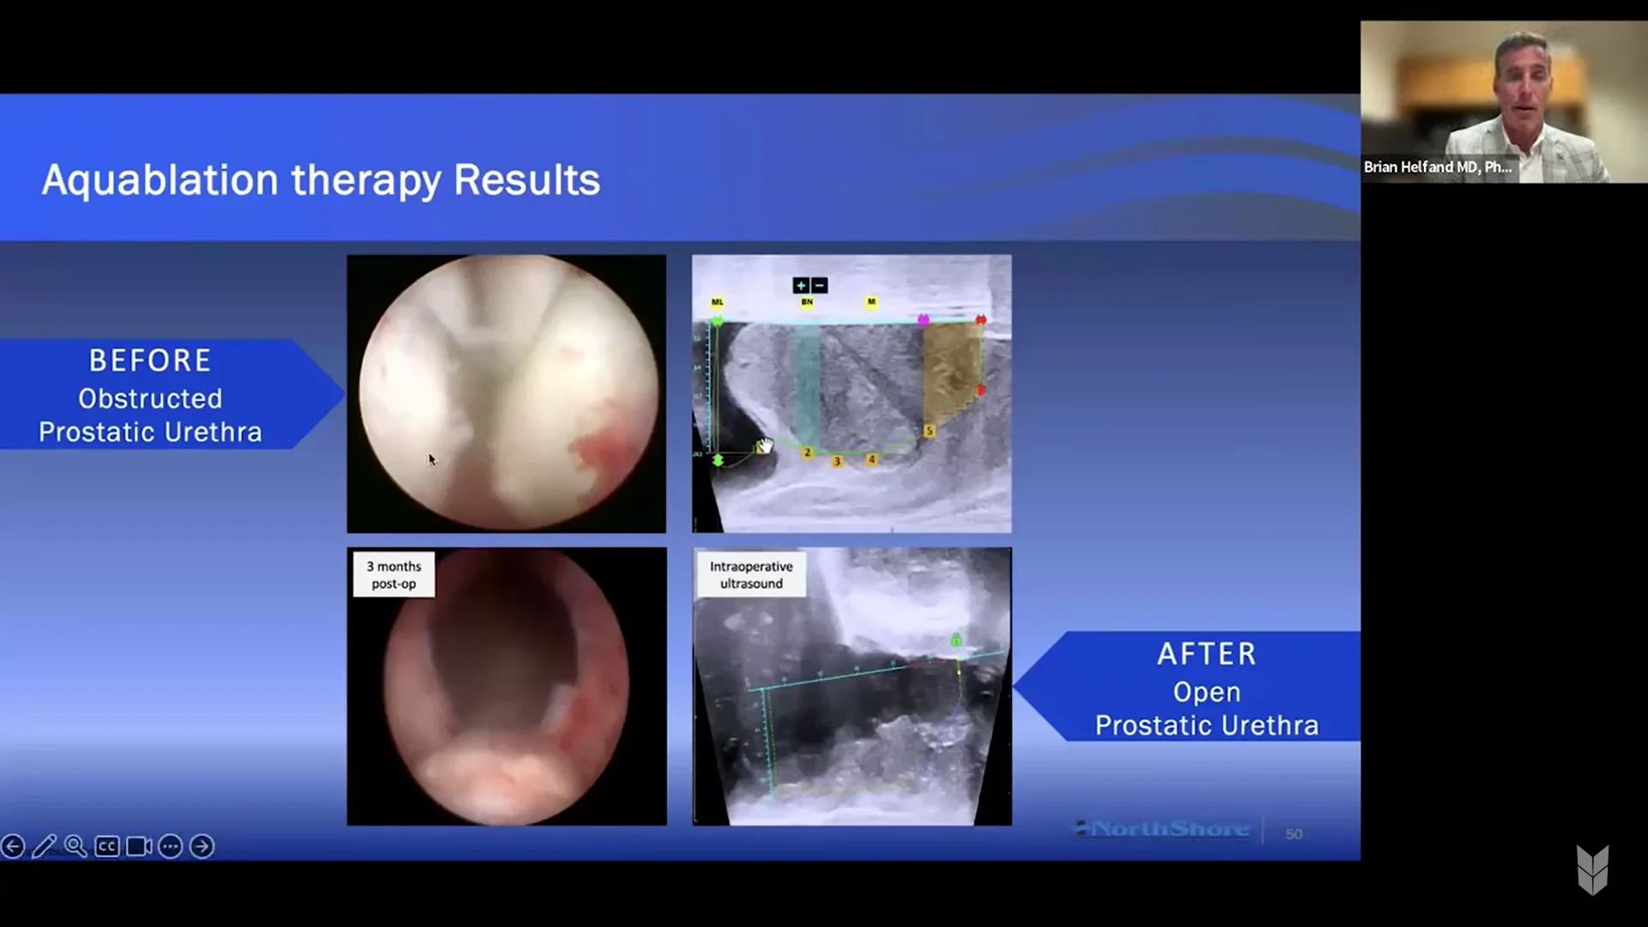This screenshot has height=927, width=1648.
Task: Click contour point 4 on ultrasound plan
Action: tap(871, 459)
